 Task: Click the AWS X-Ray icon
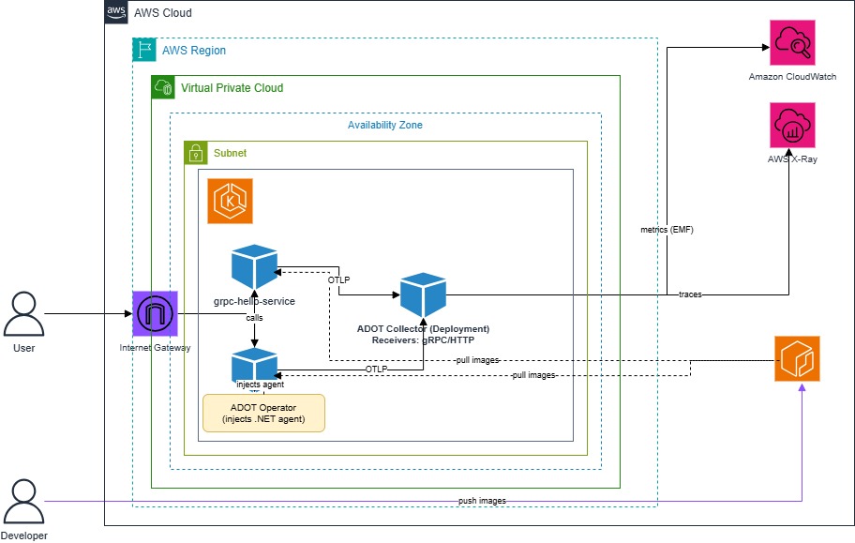(792, 125)
